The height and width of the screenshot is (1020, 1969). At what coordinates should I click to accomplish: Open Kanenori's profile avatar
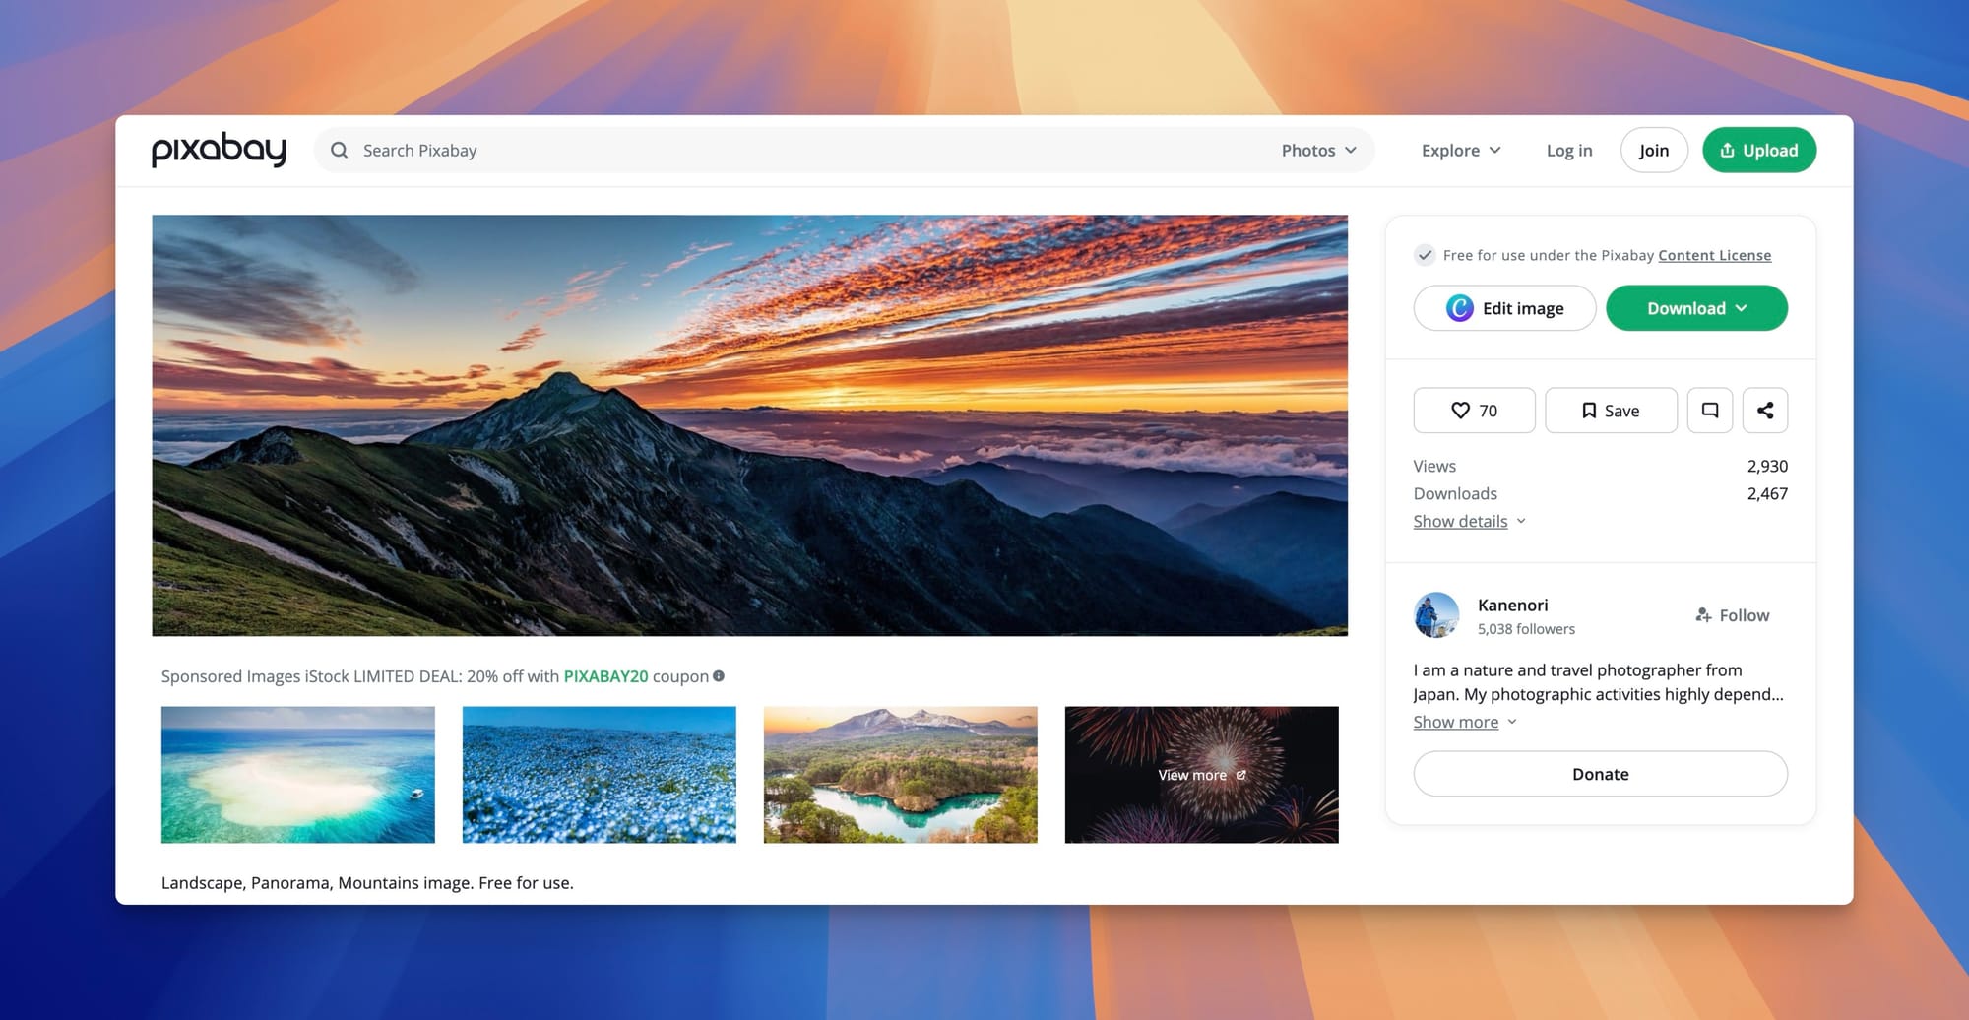point(1436,615)
